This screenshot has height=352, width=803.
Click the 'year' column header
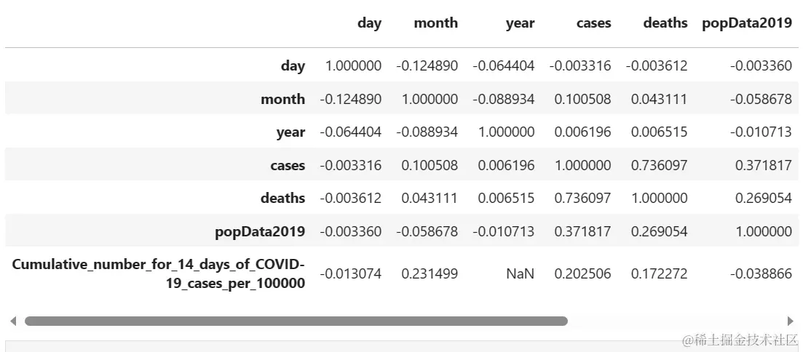[520, 23]
